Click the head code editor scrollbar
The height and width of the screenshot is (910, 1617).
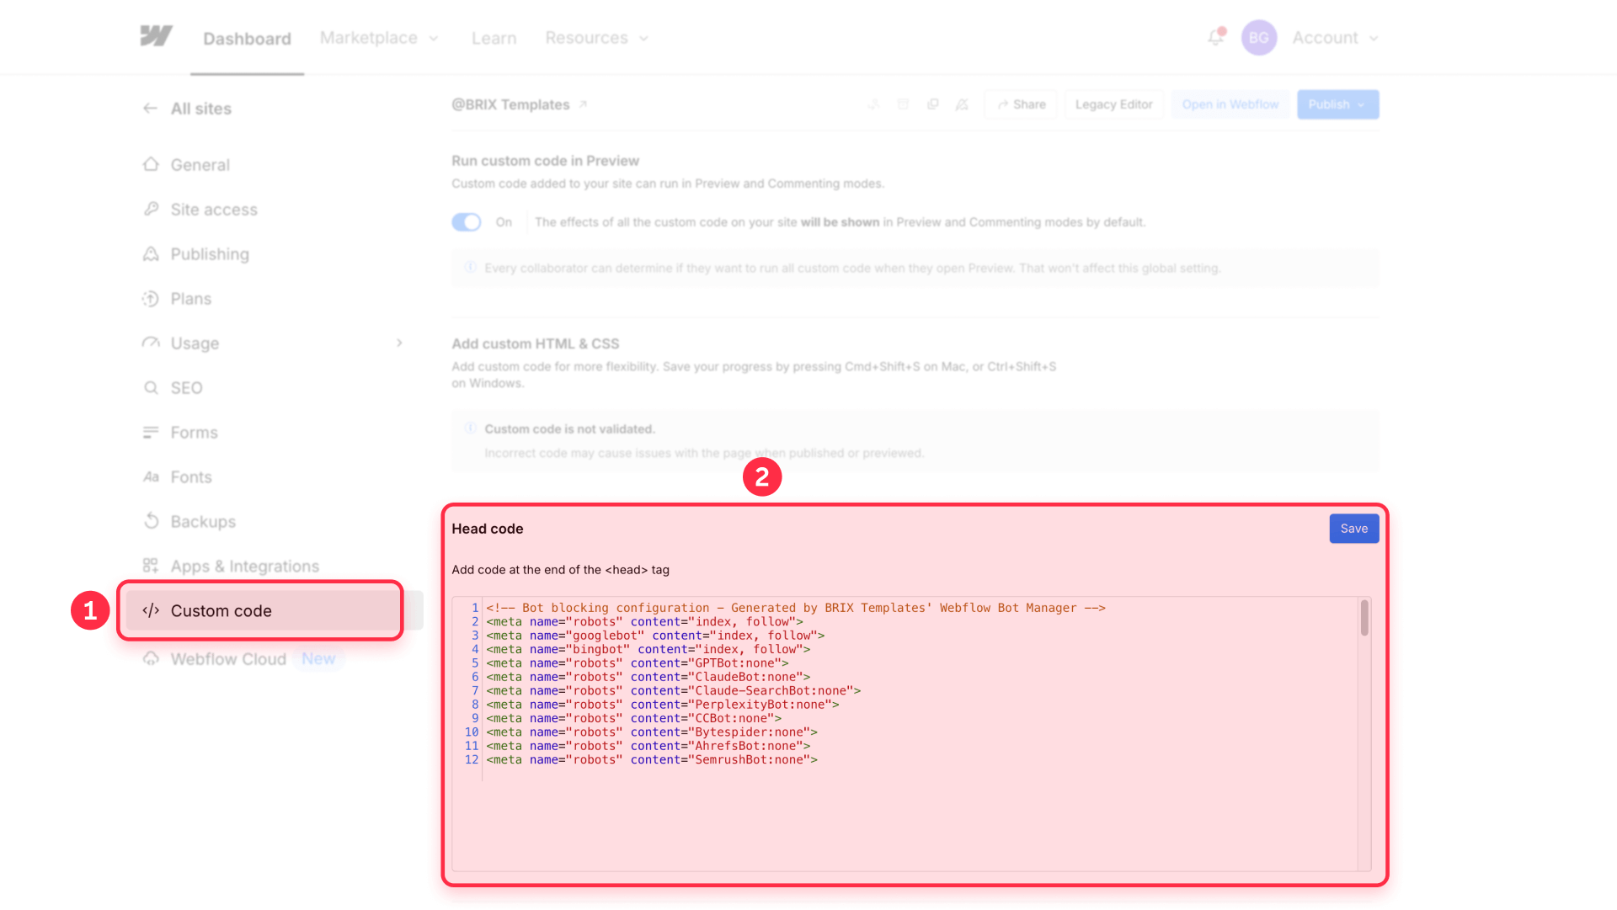tap(1364, 618)
